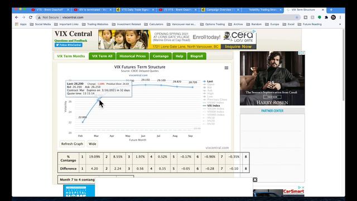Click the 4.20 difference cell

tap(94, 169)
